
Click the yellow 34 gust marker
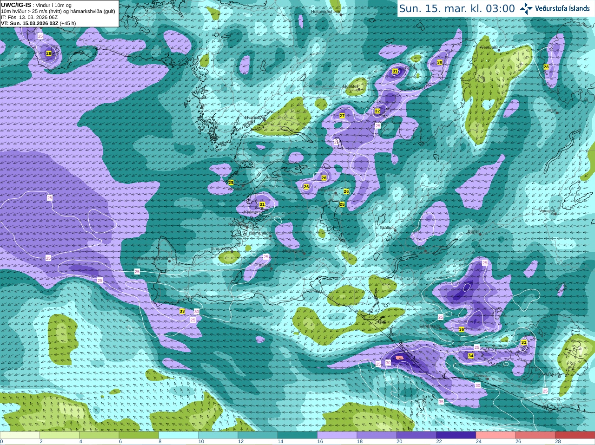tap(471, 356)
